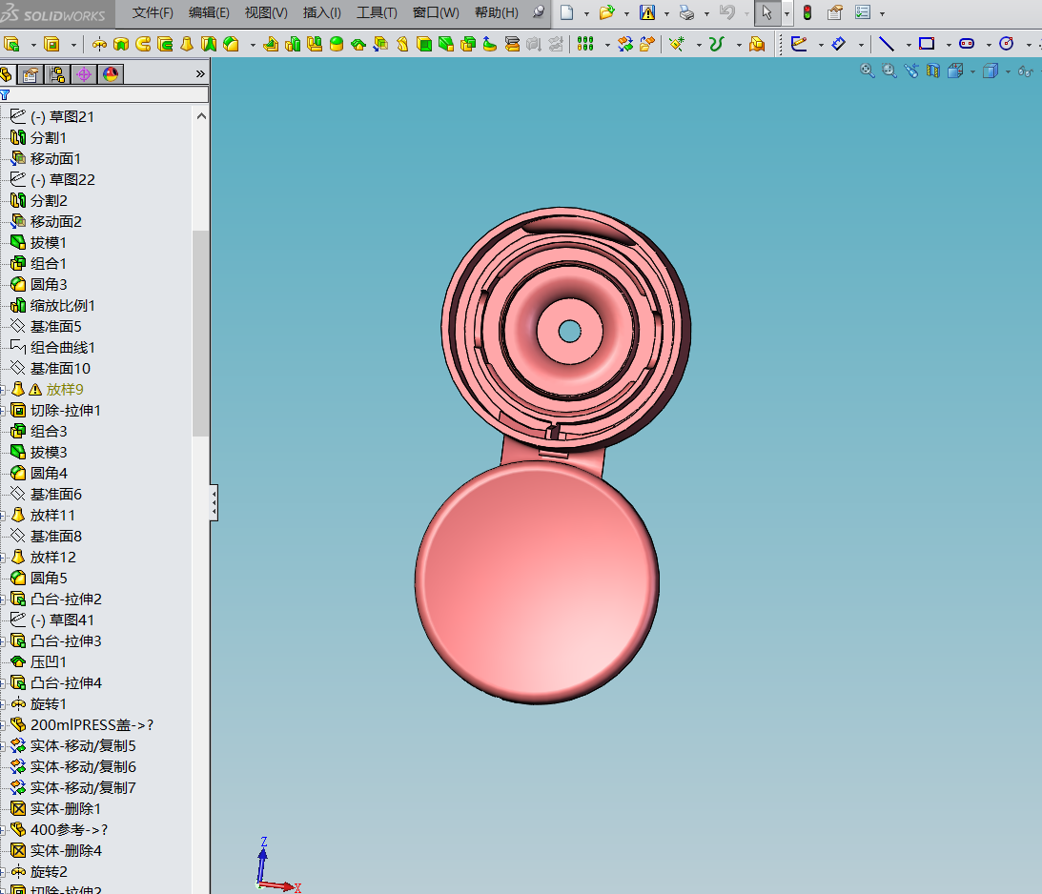Start a new Sketch with the Sketch tool
This screenshot has height=894, width=1042.
tap(799, 45)
